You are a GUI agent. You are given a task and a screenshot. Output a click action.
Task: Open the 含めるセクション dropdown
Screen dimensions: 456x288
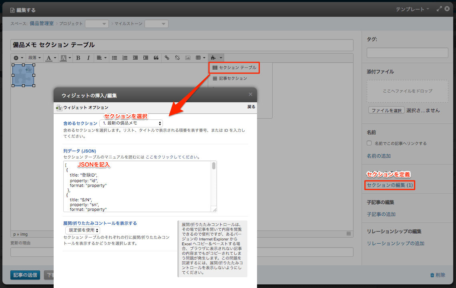coord(131,123)
